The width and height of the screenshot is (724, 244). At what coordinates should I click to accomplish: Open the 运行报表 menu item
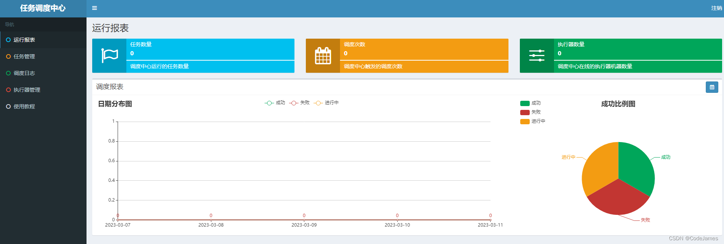tap(43, 40)
